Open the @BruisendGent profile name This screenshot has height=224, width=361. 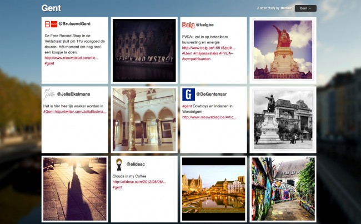(74, 24)
